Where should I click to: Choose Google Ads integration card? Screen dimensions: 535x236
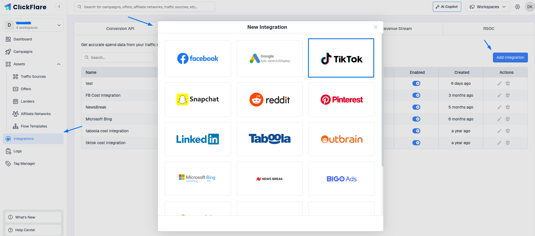tap(270, 59)
